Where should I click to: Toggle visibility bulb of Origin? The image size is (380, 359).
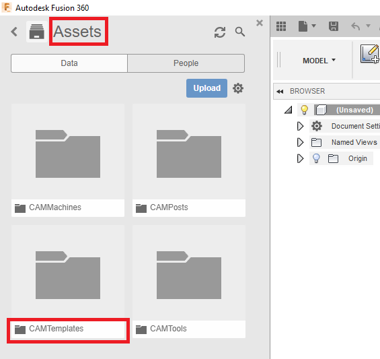316,158
